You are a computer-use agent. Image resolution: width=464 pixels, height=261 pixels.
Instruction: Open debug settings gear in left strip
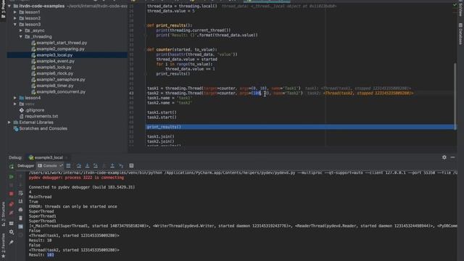(12, 232)
